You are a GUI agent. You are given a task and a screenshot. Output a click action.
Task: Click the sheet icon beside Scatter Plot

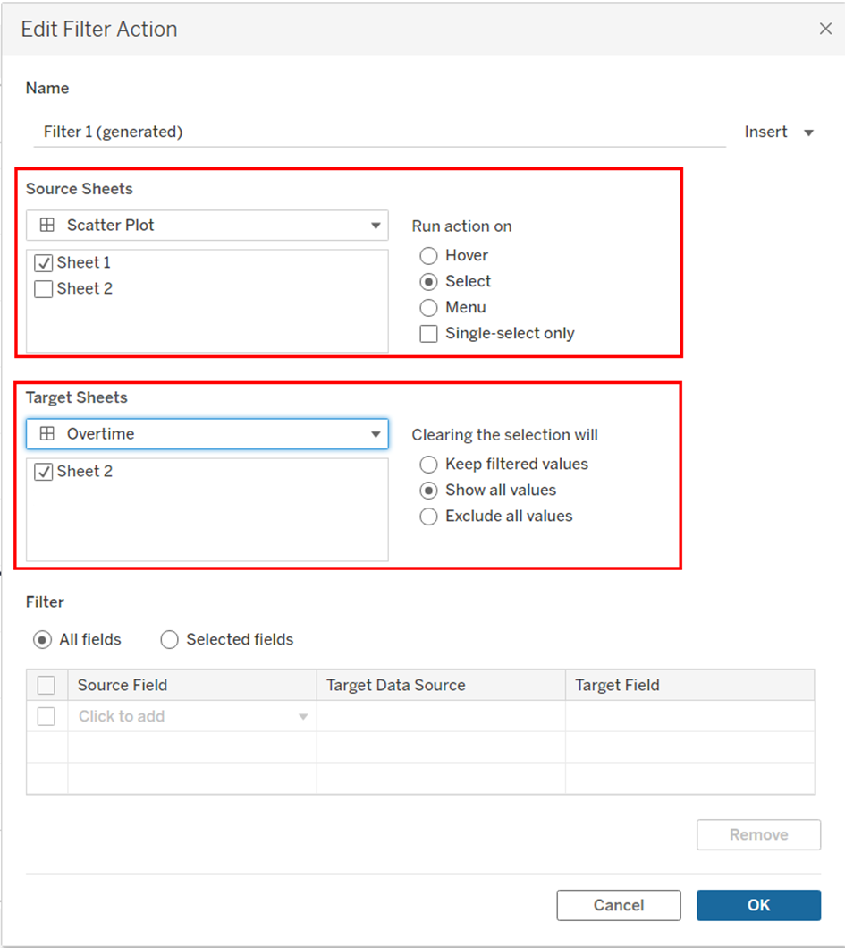tap(47, 226)
